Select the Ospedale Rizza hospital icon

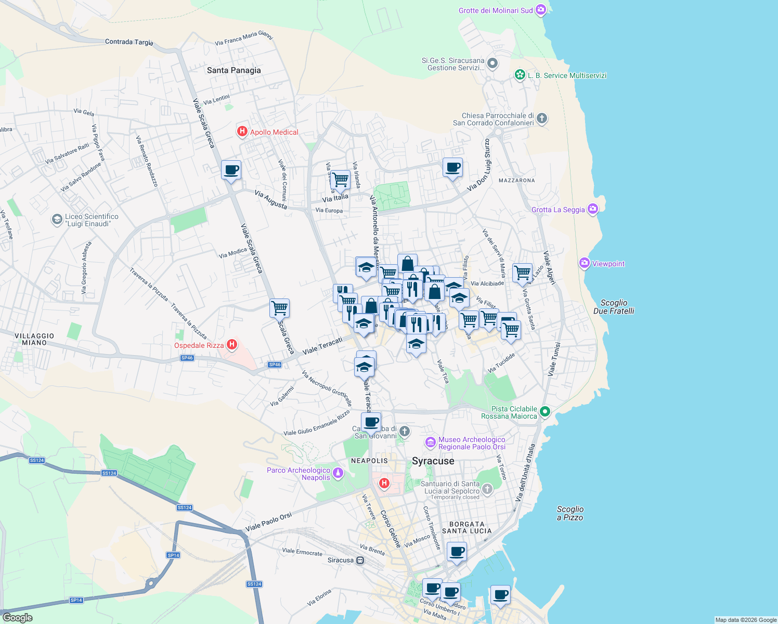coord(232,345)
